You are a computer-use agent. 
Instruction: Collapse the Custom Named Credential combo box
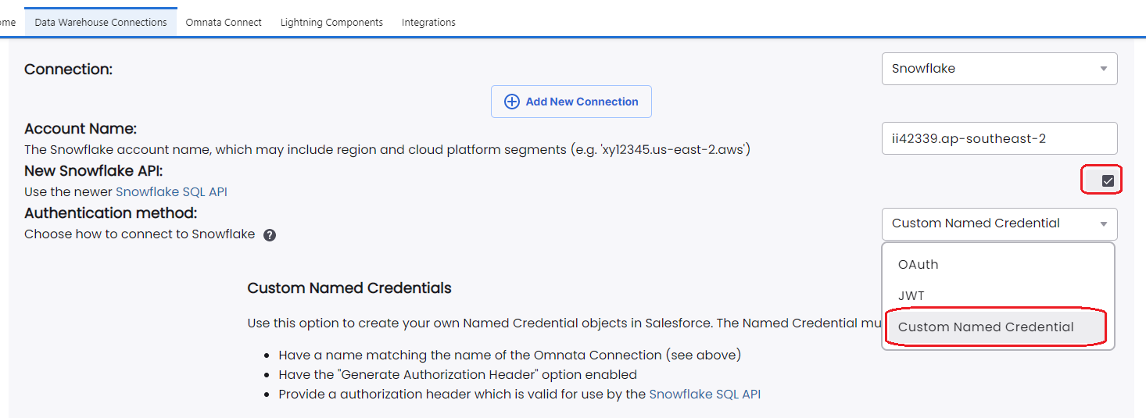(998, 224)
